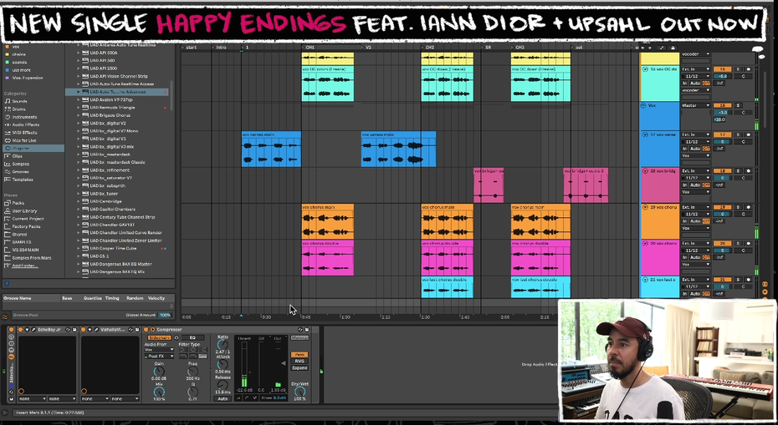This screenshot has width=778, height=425.
Task: Click the Compressor Dry/Wet knob
Action: 299,392
